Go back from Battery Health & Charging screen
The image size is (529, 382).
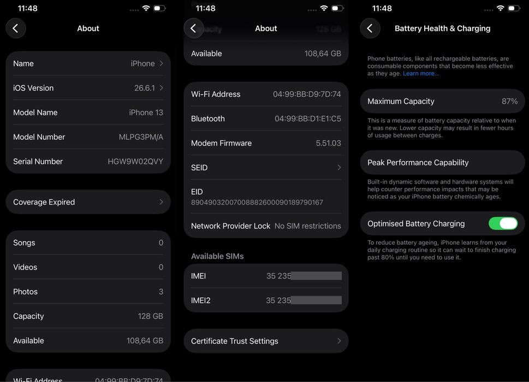coord(370,28)
